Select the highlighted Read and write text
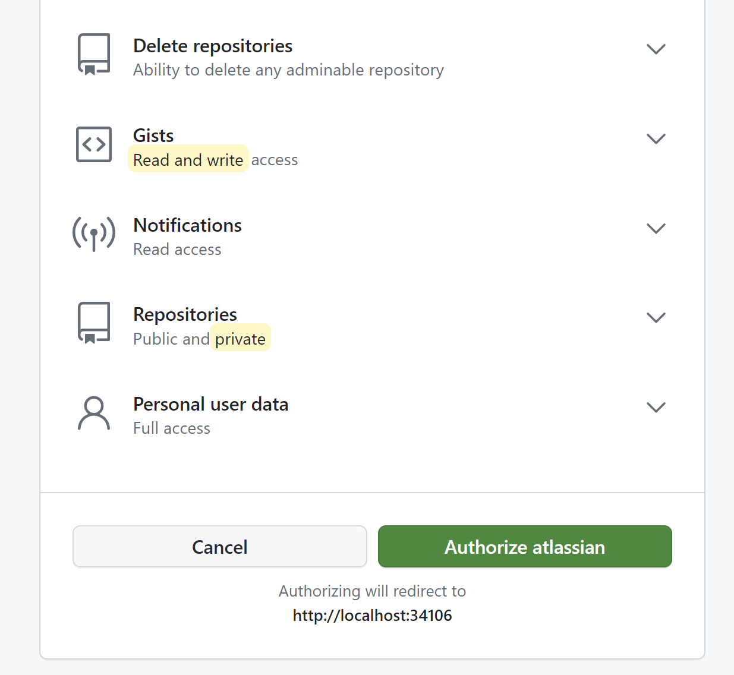This screenshot has height=675, width=734. coord(188,159)
